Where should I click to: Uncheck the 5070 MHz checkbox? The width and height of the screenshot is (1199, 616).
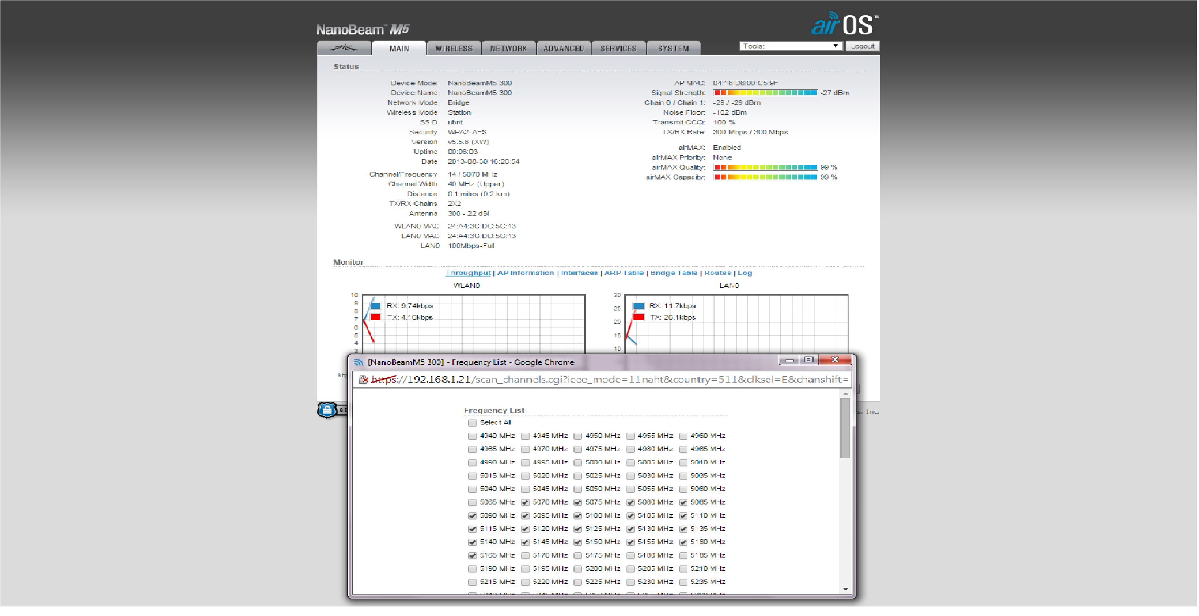(525, 503)
